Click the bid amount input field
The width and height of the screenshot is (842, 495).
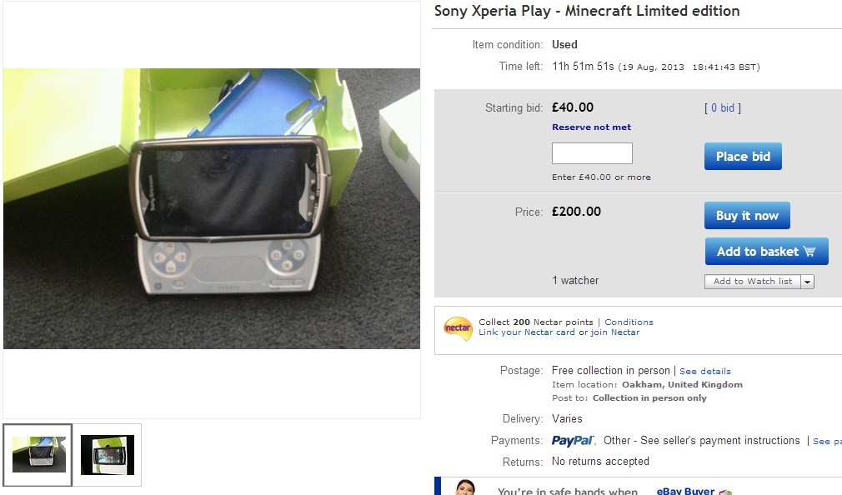592,153
